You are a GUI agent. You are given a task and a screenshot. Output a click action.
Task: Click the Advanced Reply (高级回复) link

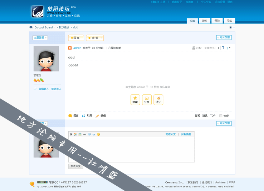(171, 134)
